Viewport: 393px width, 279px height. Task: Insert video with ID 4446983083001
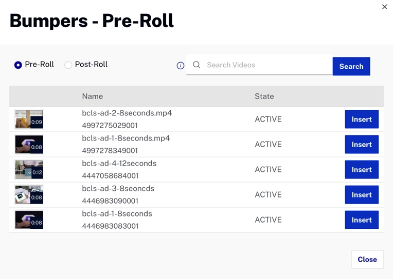click(361, 220)
